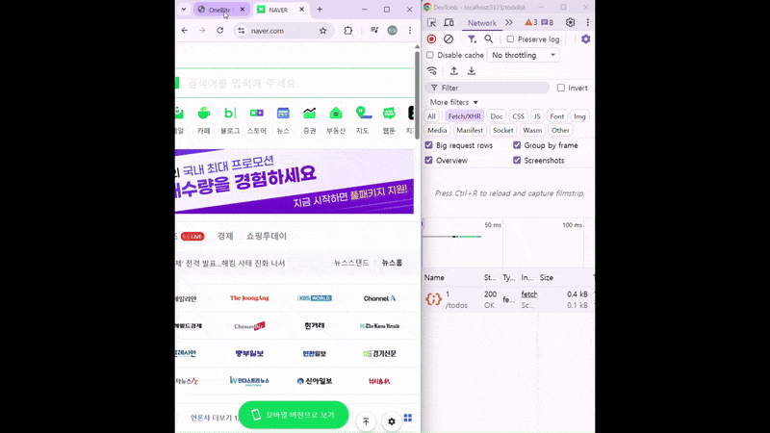
Task: Open the tab search dropdown arrow in Chrome
Action: tap(184, 10)
